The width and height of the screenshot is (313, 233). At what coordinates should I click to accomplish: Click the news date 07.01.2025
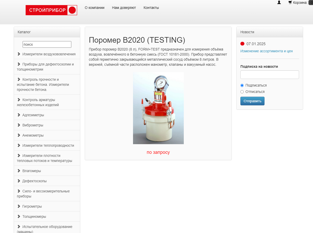click(256, 44)
